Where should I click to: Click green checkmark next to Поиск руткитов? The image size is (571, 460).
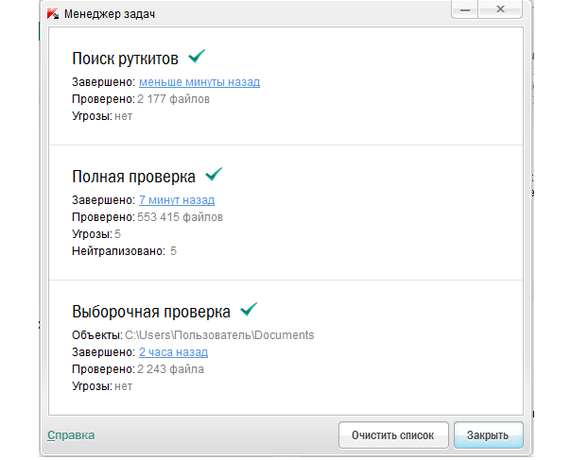coord(197,57)
